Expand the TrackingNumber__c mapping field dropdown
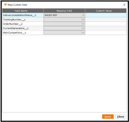This screenshot has height=122, width=129. pos(83,19)
